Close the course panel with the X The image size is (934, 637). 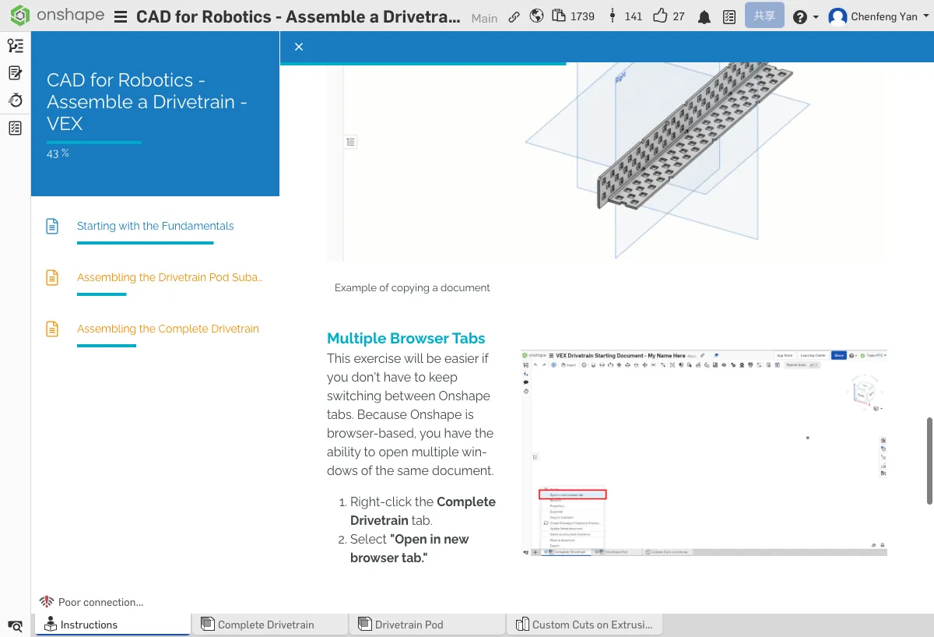299,48
